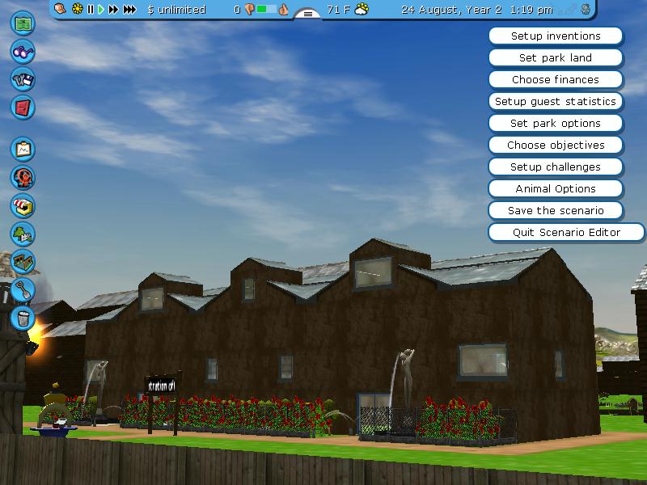Image resolution: width=647 pixels, height=485 pixels.
Task: Open view options binoculars icon
Action: 23,52
